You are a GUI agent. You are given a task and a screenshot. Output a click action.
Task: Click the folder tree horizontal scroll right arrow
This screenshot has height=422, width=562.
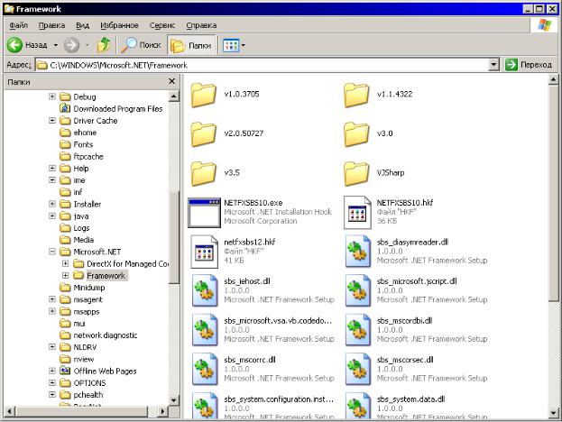tap(162, 411)
